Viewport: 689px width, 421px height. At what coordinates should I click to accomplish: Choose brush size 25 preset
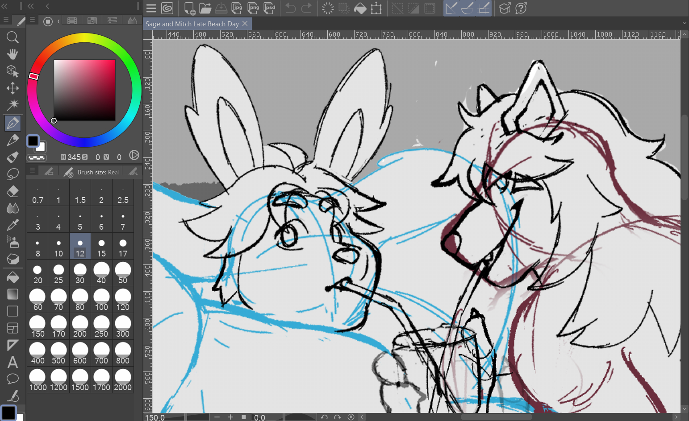[x=58, y=274]
